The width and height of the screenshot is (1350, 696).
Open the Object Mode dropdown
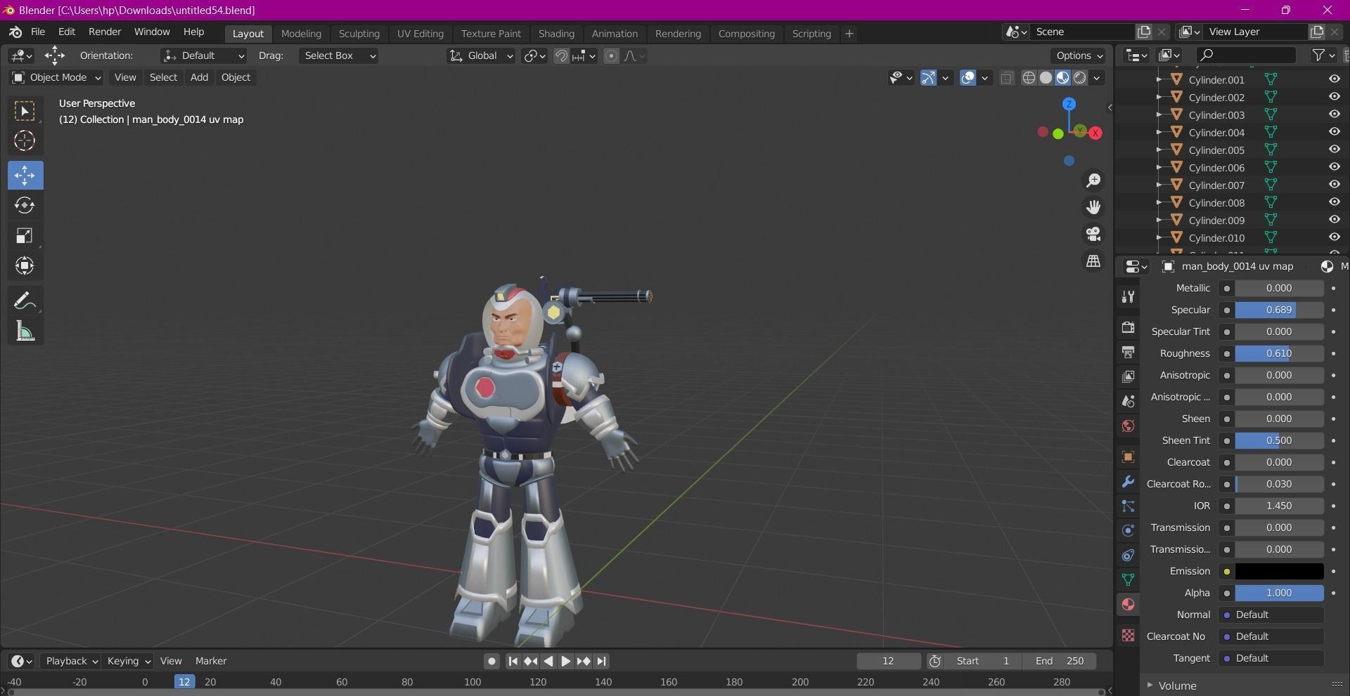[x=56, y=77]
